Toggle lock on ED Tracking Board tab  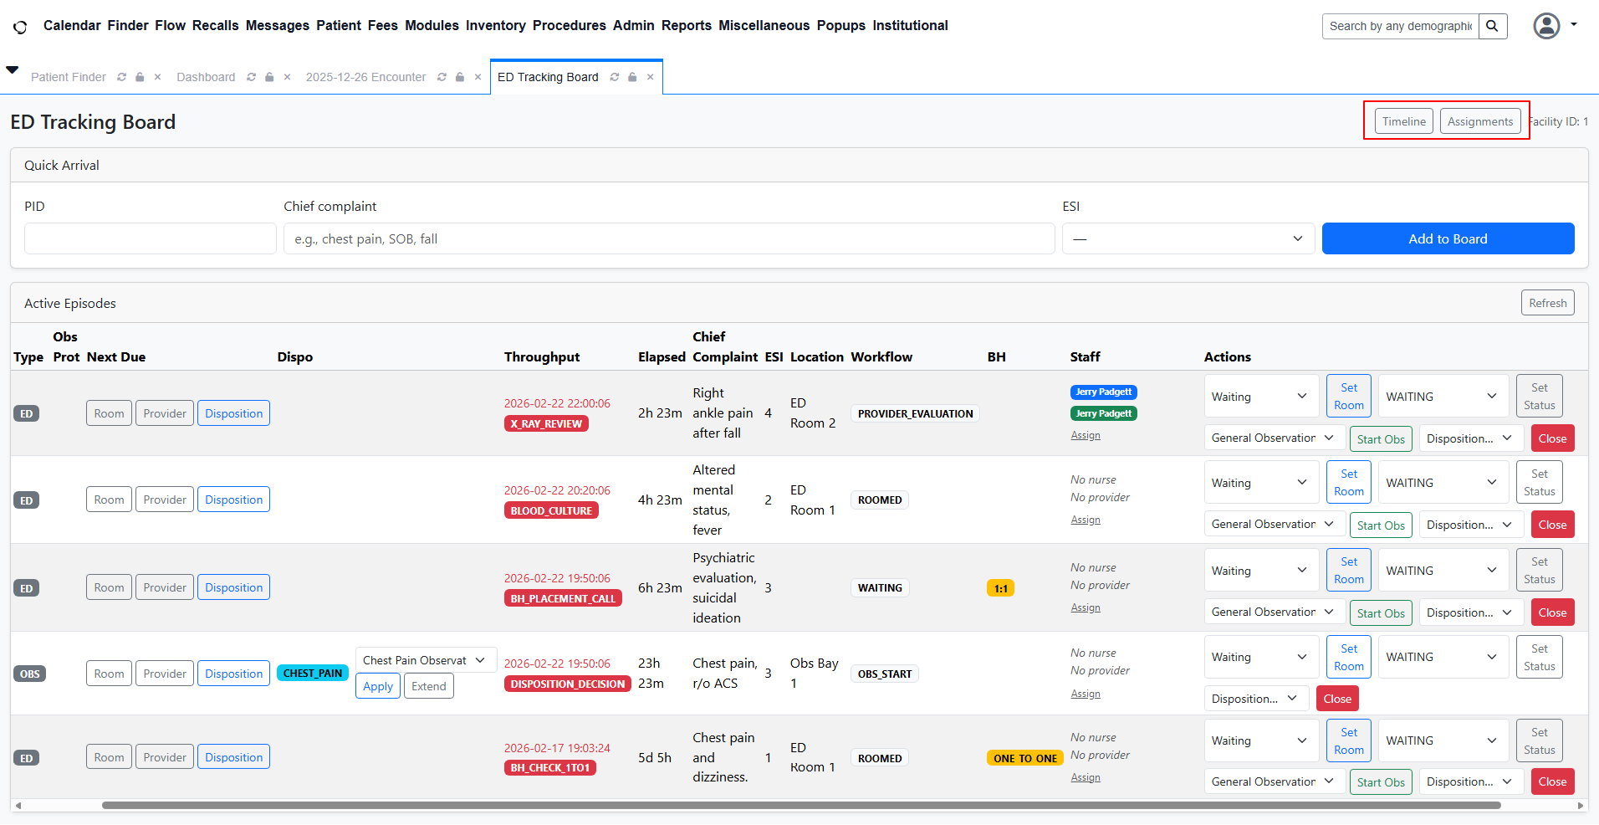pos(632,77)
